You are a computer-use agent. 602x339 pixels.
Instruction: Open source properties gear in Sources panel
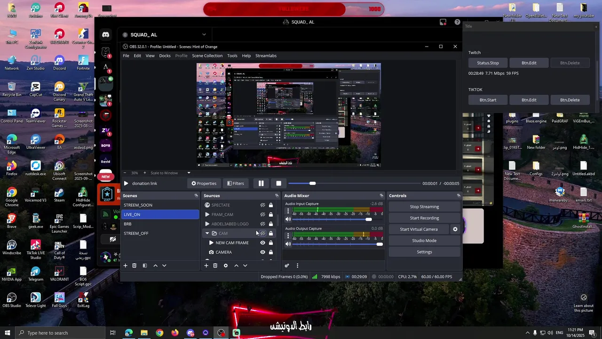[226, 266]
